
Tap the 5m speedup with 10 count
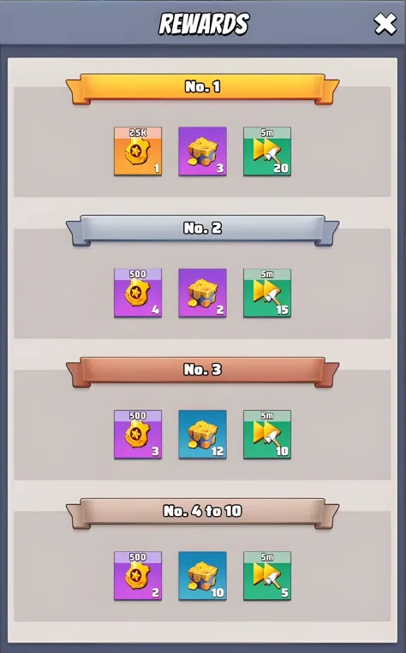pos(267,435)
